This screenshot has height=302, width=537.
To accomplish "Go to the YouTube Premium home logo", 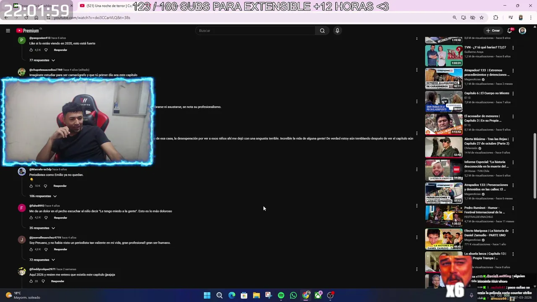I will pos(28,31).
